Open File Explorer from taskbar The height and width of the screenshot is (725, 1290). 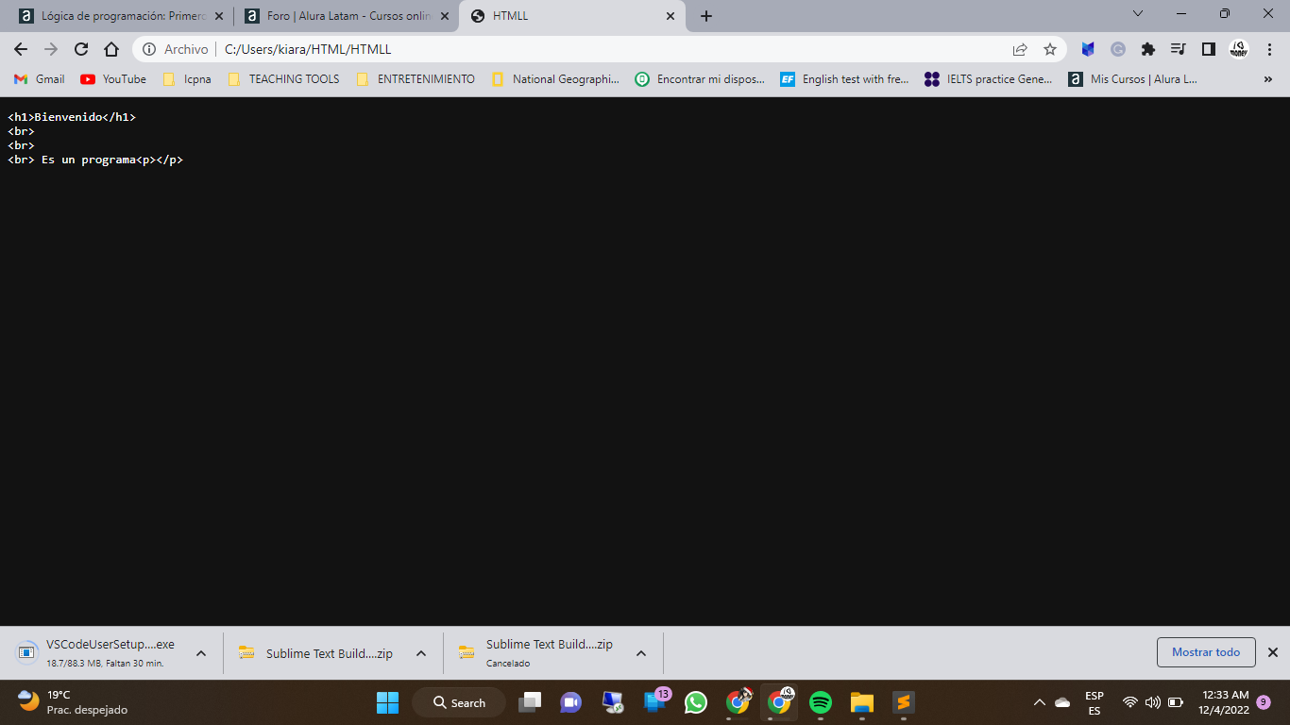pyautogui.click(x=862, y=702)
